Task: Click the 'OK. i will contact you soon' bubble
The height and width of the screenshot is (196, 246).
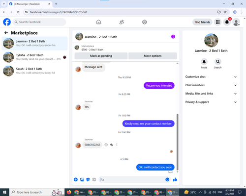Action: [x=155, y=167]
